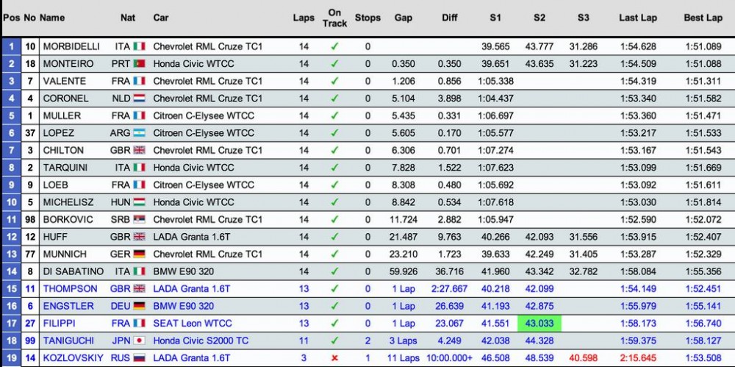The height and width of the screenshot is (367, 735).
Task: Click the German flag in MUNNICH's row
Action: pos(139,254)
